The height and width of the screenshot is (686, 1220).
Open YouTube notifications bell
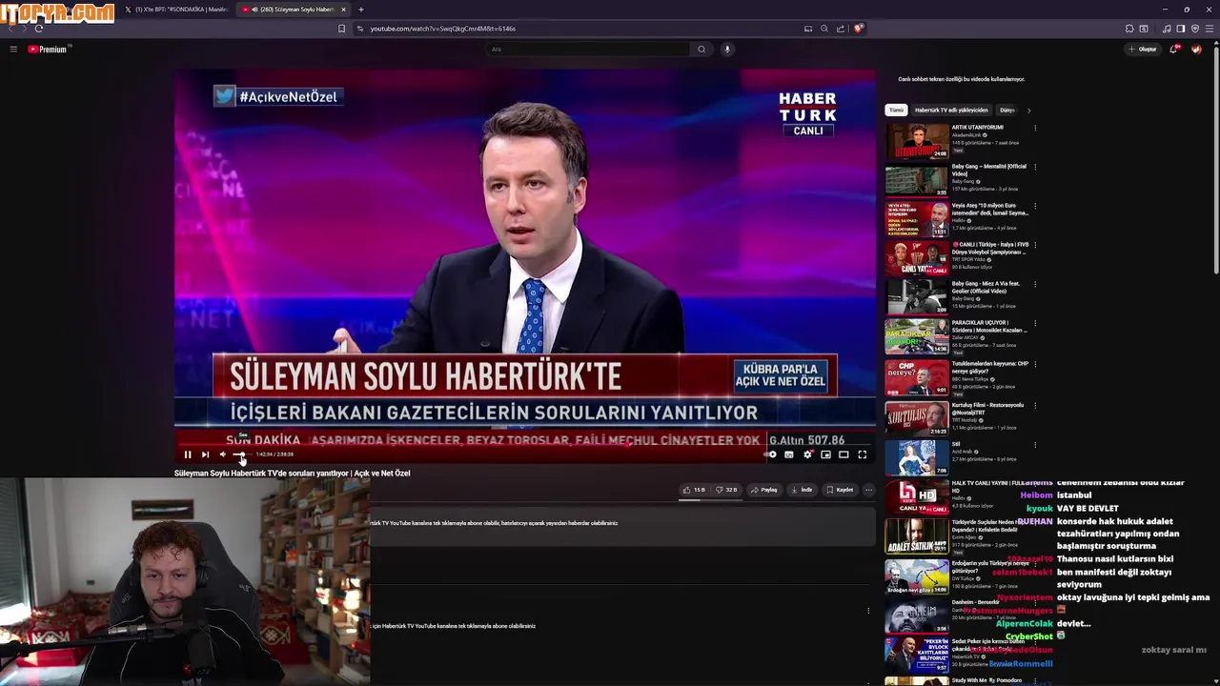click(x=1174, y=49)
